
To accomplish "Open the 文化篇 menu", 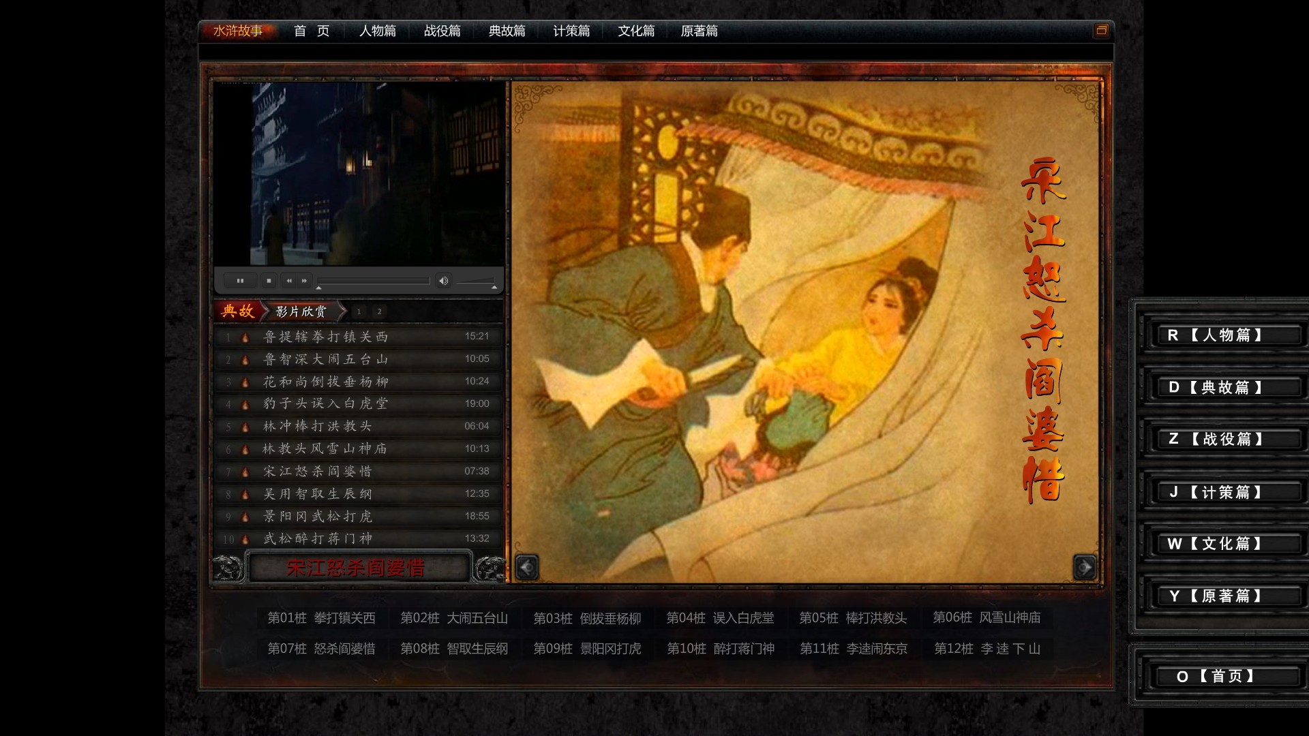I will coord(636,31).
